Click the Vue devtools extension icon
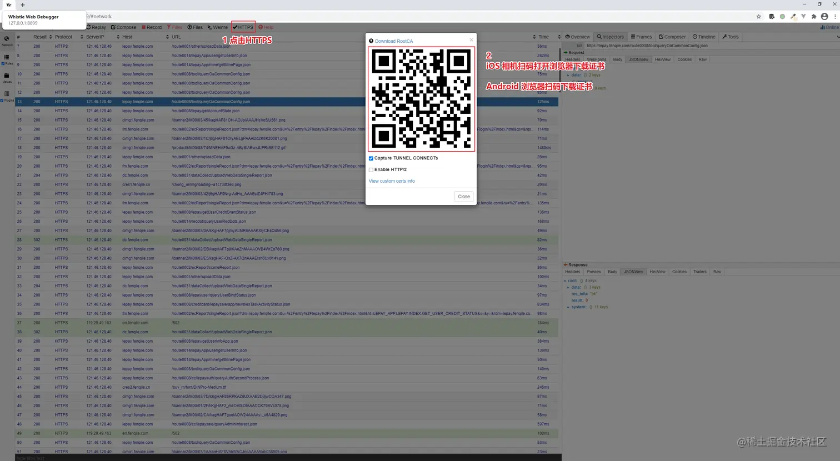 [x=803, y=17]
